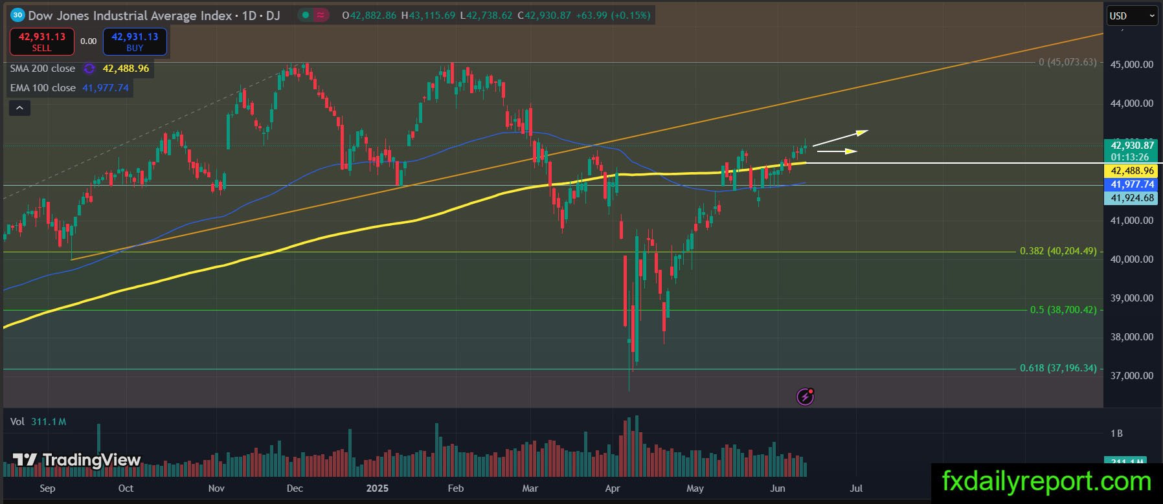The image size is (1163, 504).
Task: Click the EMA legend value 41,977.74
Action: [x=106, y=88]
